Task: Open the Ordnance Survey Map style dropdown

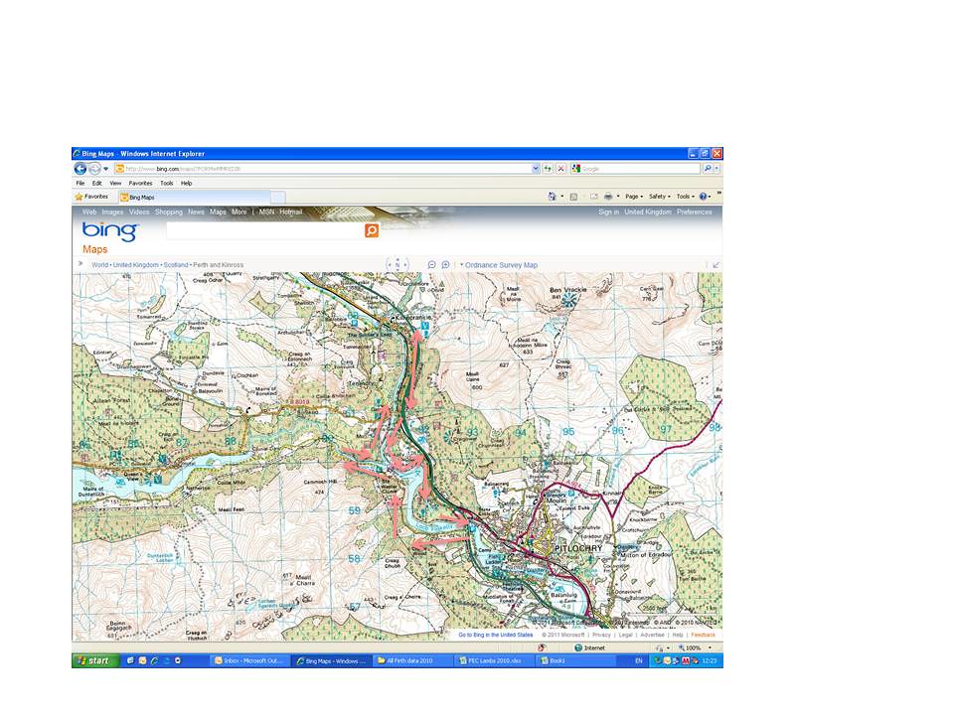Action: (498, 265)
